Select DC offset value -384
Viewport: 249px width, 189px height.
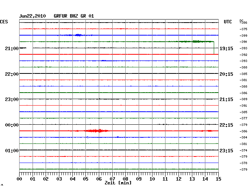[243, 137]
